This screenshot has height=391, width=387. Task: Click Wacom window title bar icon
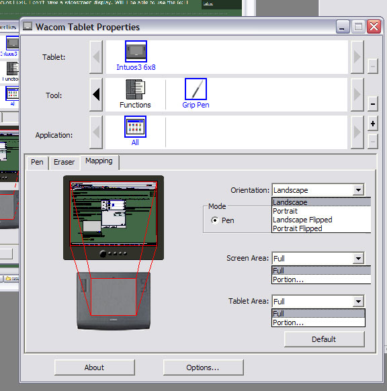click(28, 26)
